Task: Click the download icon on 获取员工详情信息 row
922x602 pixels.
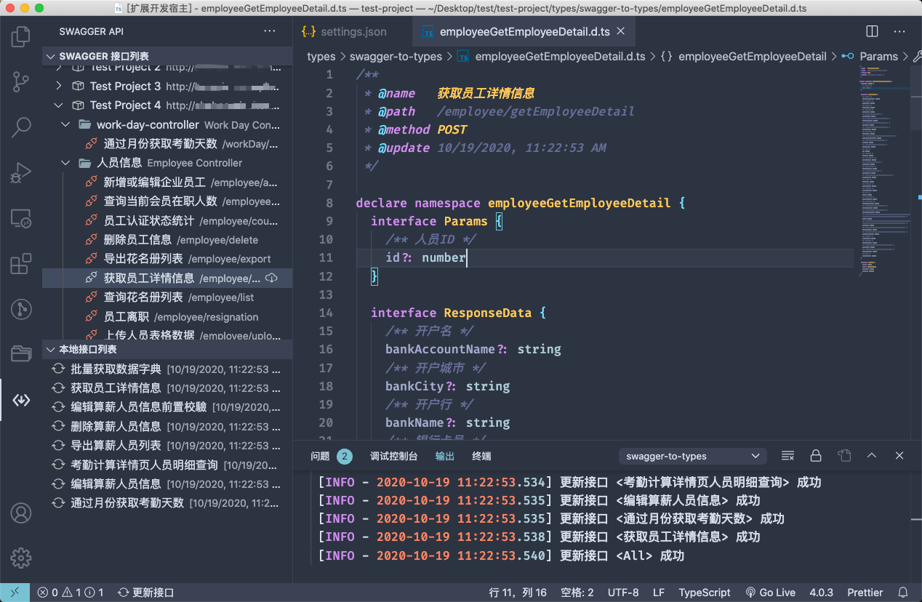Action: (x=272, y=278)
